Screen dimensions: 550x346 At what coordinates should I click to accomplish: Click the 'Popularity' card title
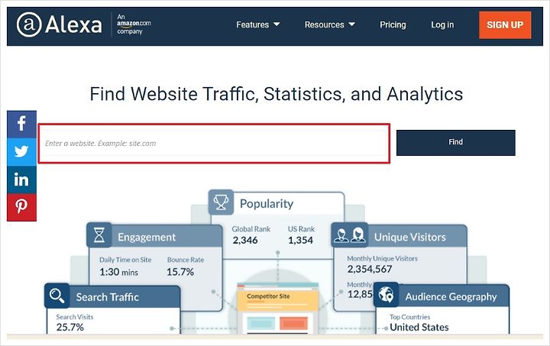click(x=267, y=204)
